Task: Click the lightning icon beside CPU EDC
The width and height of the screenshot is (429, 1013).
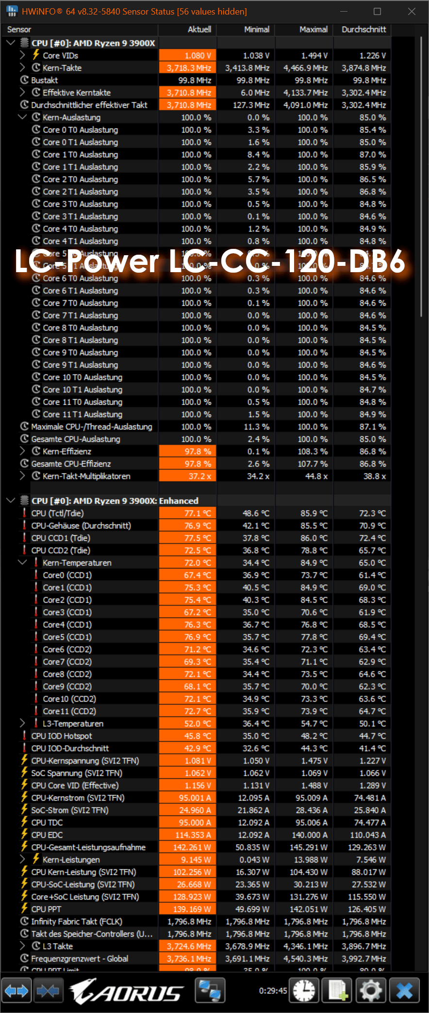Action: [24, 834]
